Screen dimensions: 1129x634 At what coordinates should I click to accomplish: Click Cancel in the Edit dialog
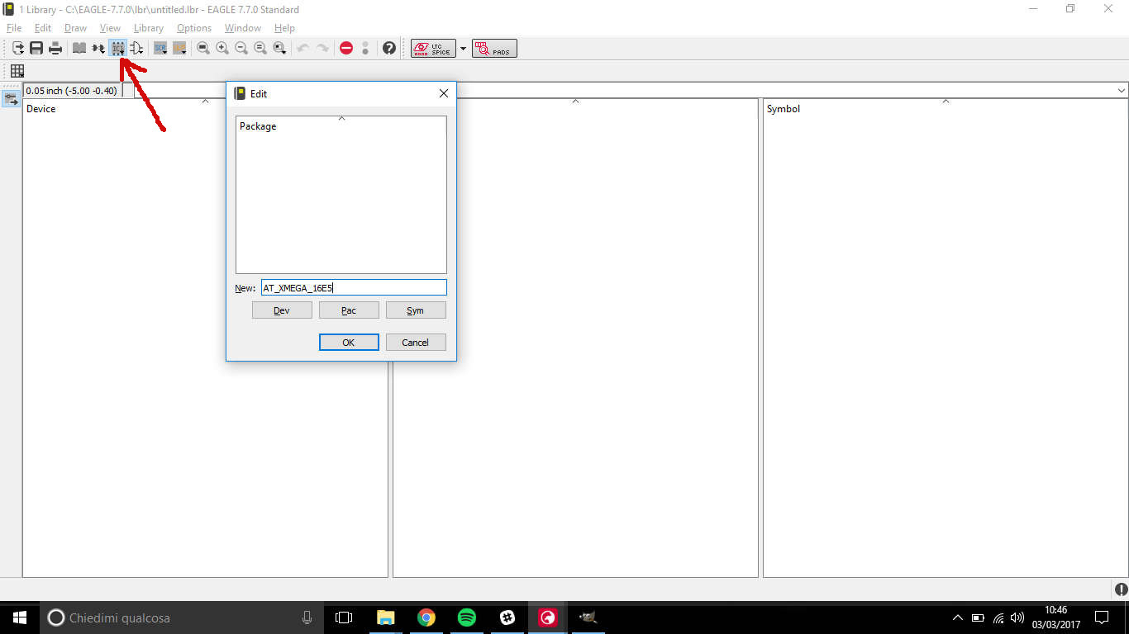pyautogui.click(x=416, y=342)
